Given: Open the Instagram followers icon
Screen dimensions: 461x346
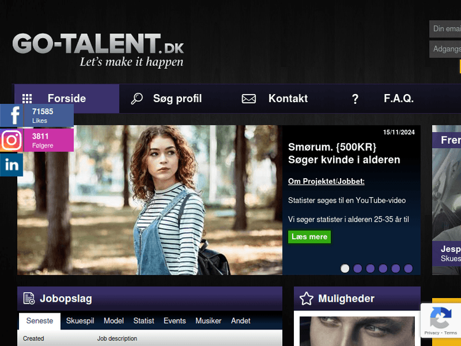Looking at the screenshot, I should pyautogui.click(x=12, y=140).
